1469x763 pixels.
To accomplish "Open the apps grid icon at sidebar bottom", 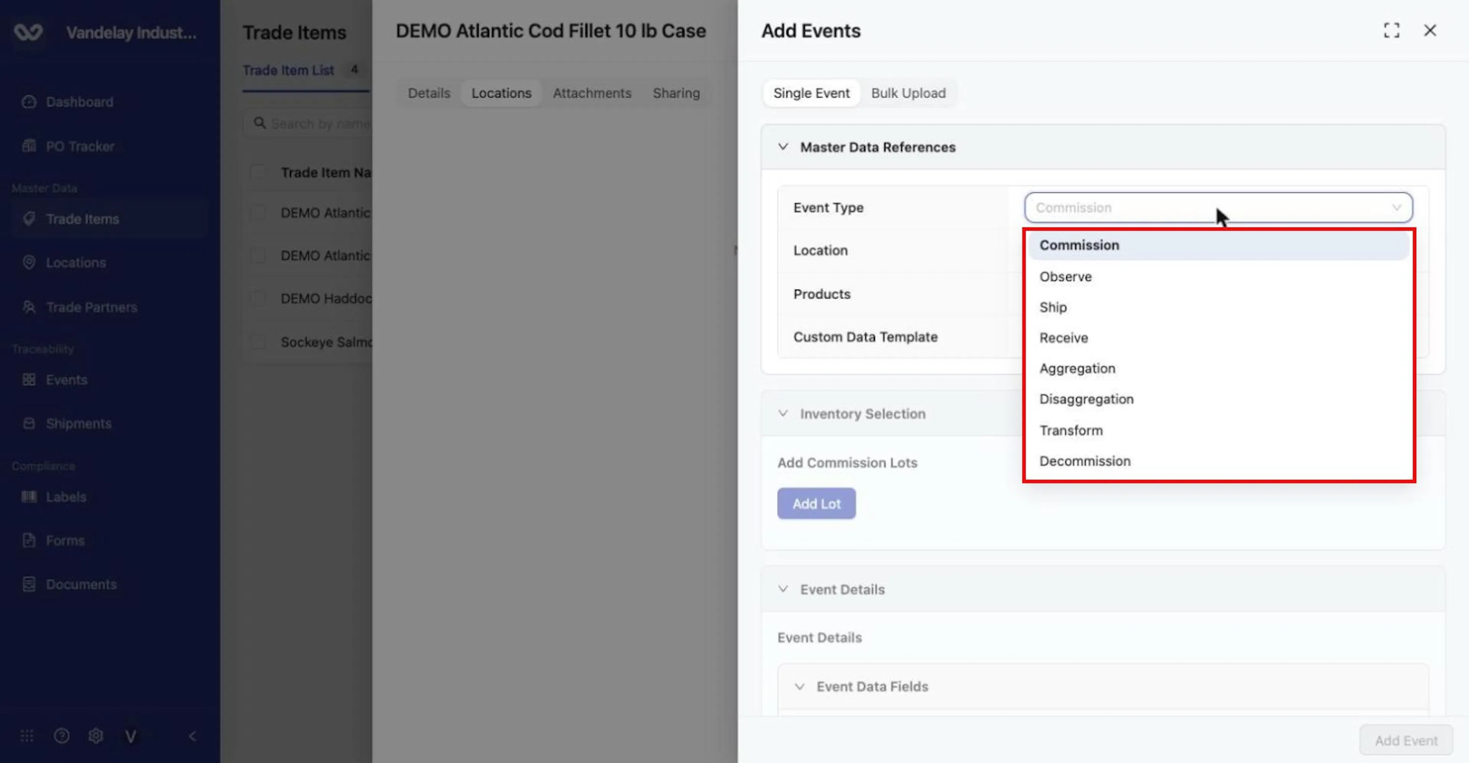I will point(27,736).
